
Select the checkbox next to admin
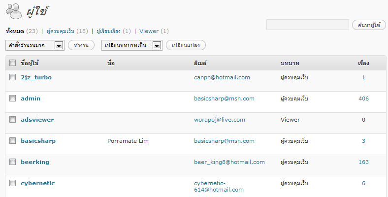[x=13, y=98]
